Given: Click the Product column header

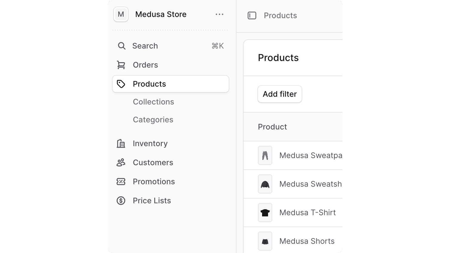Looking at the screenshot, I should pos(272,127).
